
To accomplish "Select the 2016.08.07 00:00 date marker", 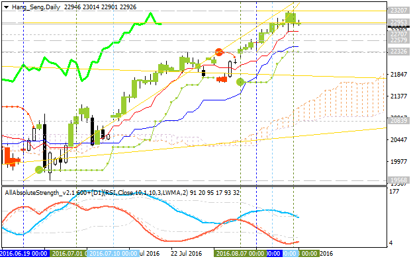I will pos(240,254).
